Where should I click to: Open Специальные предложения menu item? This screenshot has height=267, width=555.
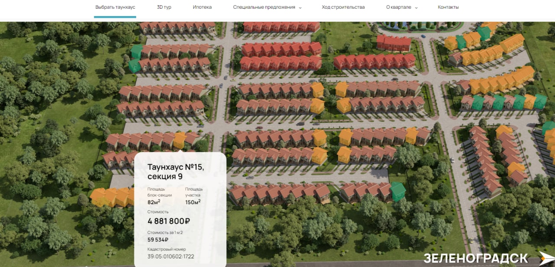(x=264, y=7)
